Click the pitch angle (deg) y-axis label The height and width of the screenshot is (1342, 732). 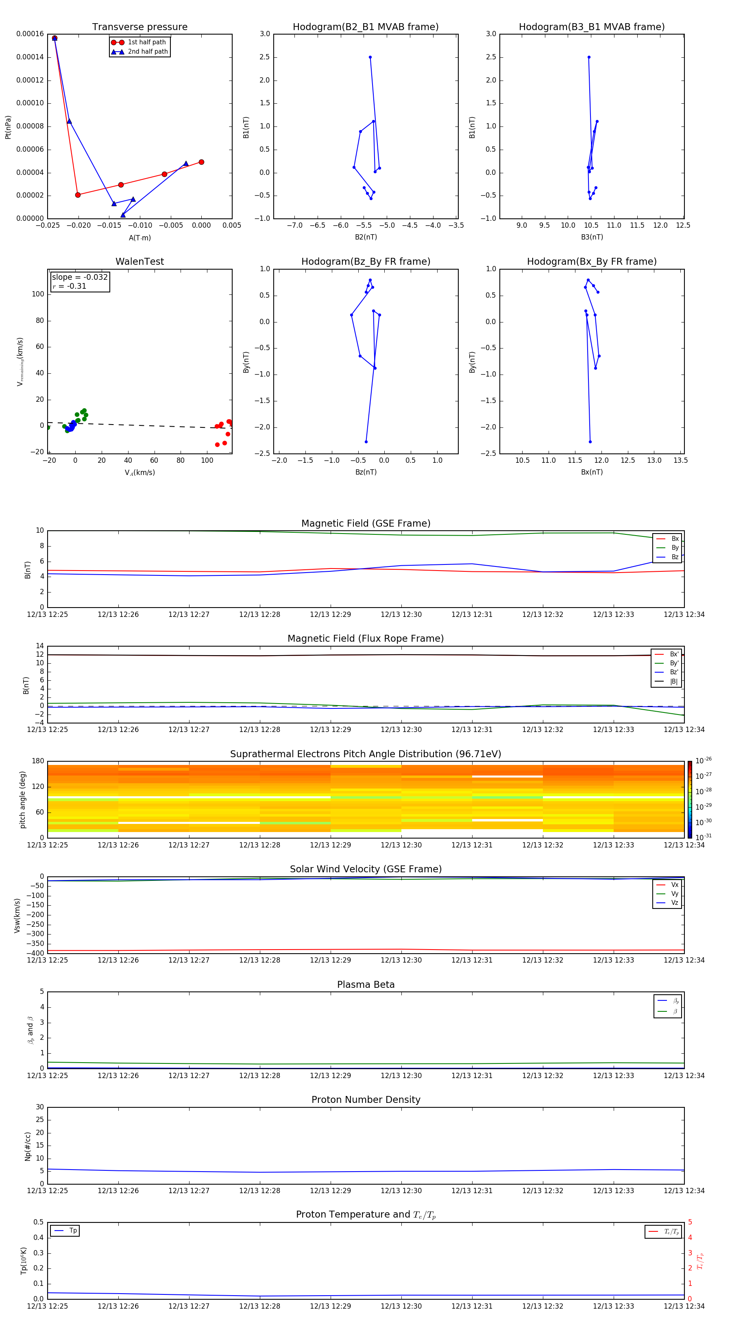click(22, 800)
